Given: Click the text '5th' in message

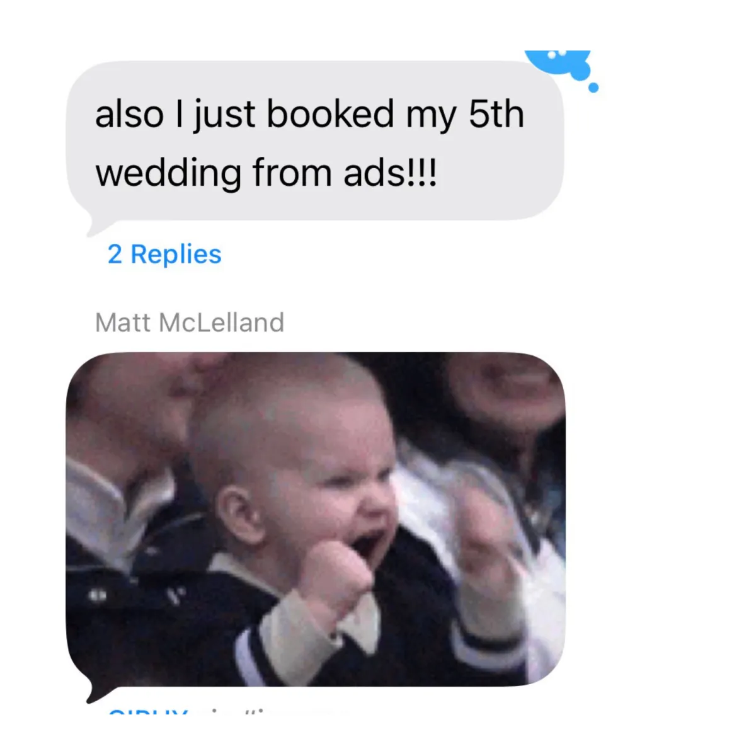Looking at the screenshot, I should 496,114.
